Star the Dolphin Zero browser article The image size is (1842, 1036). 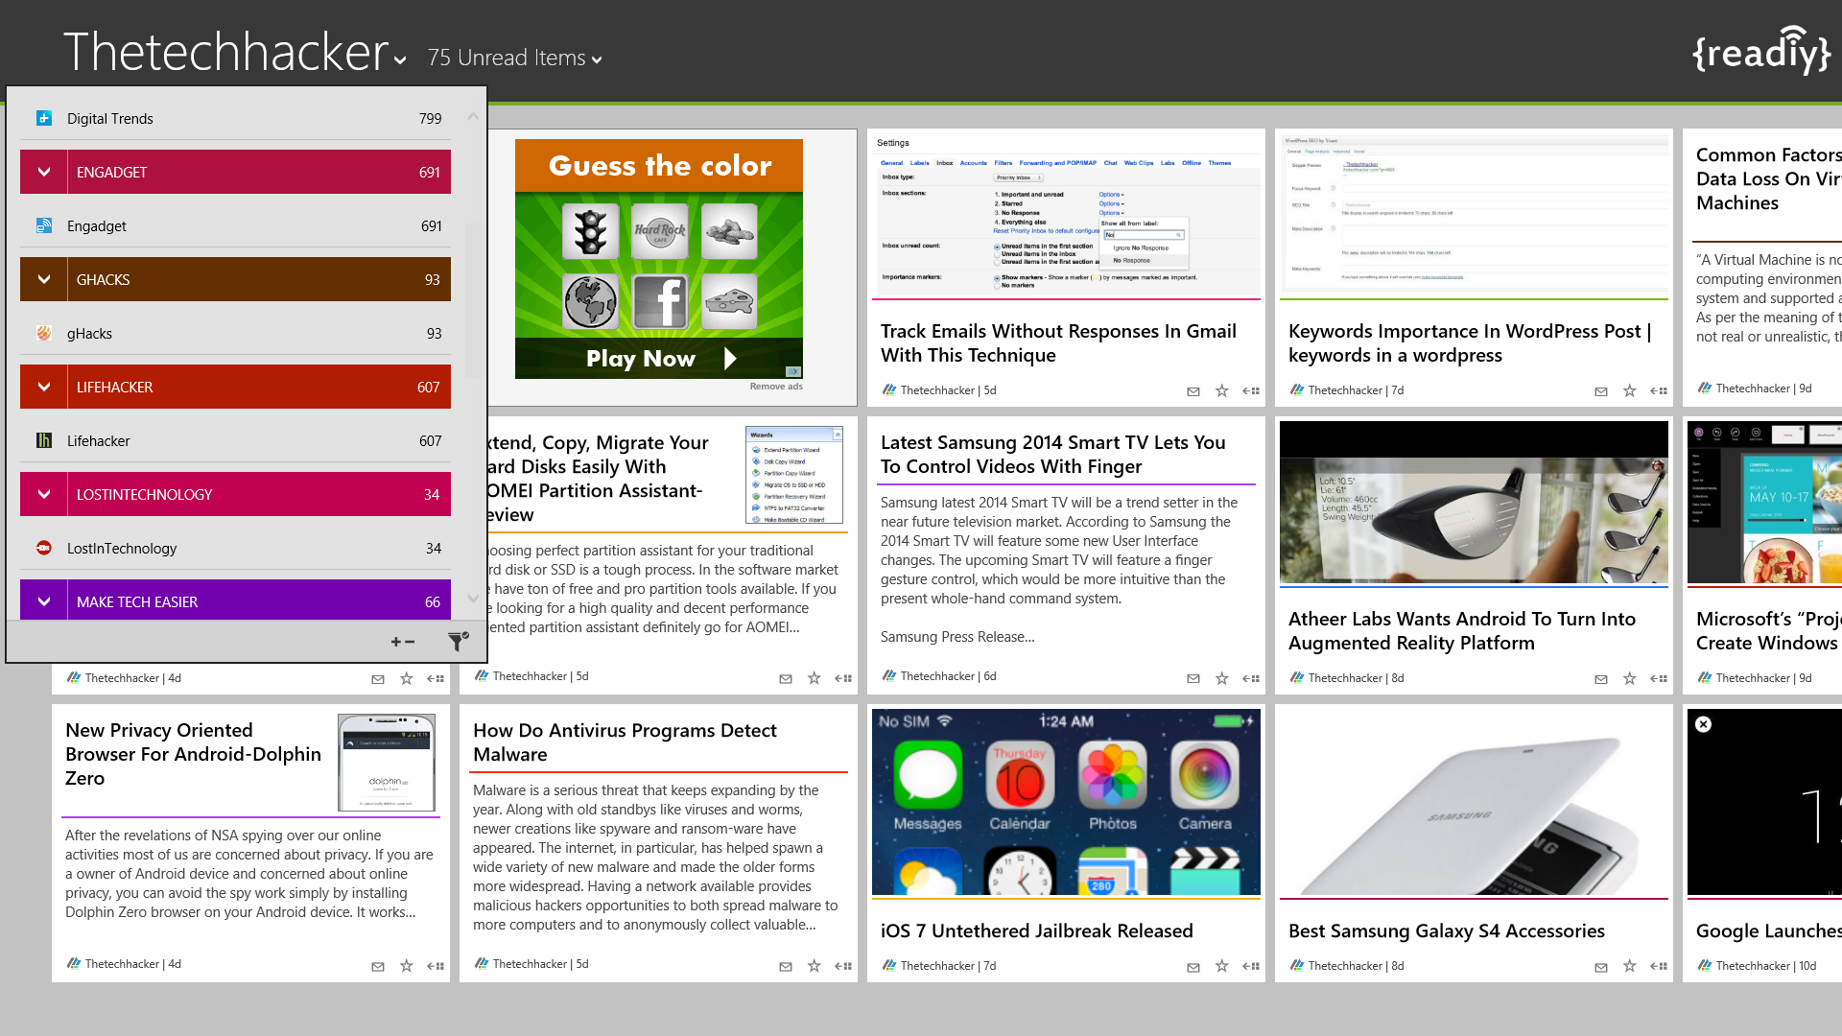[407, 966]
